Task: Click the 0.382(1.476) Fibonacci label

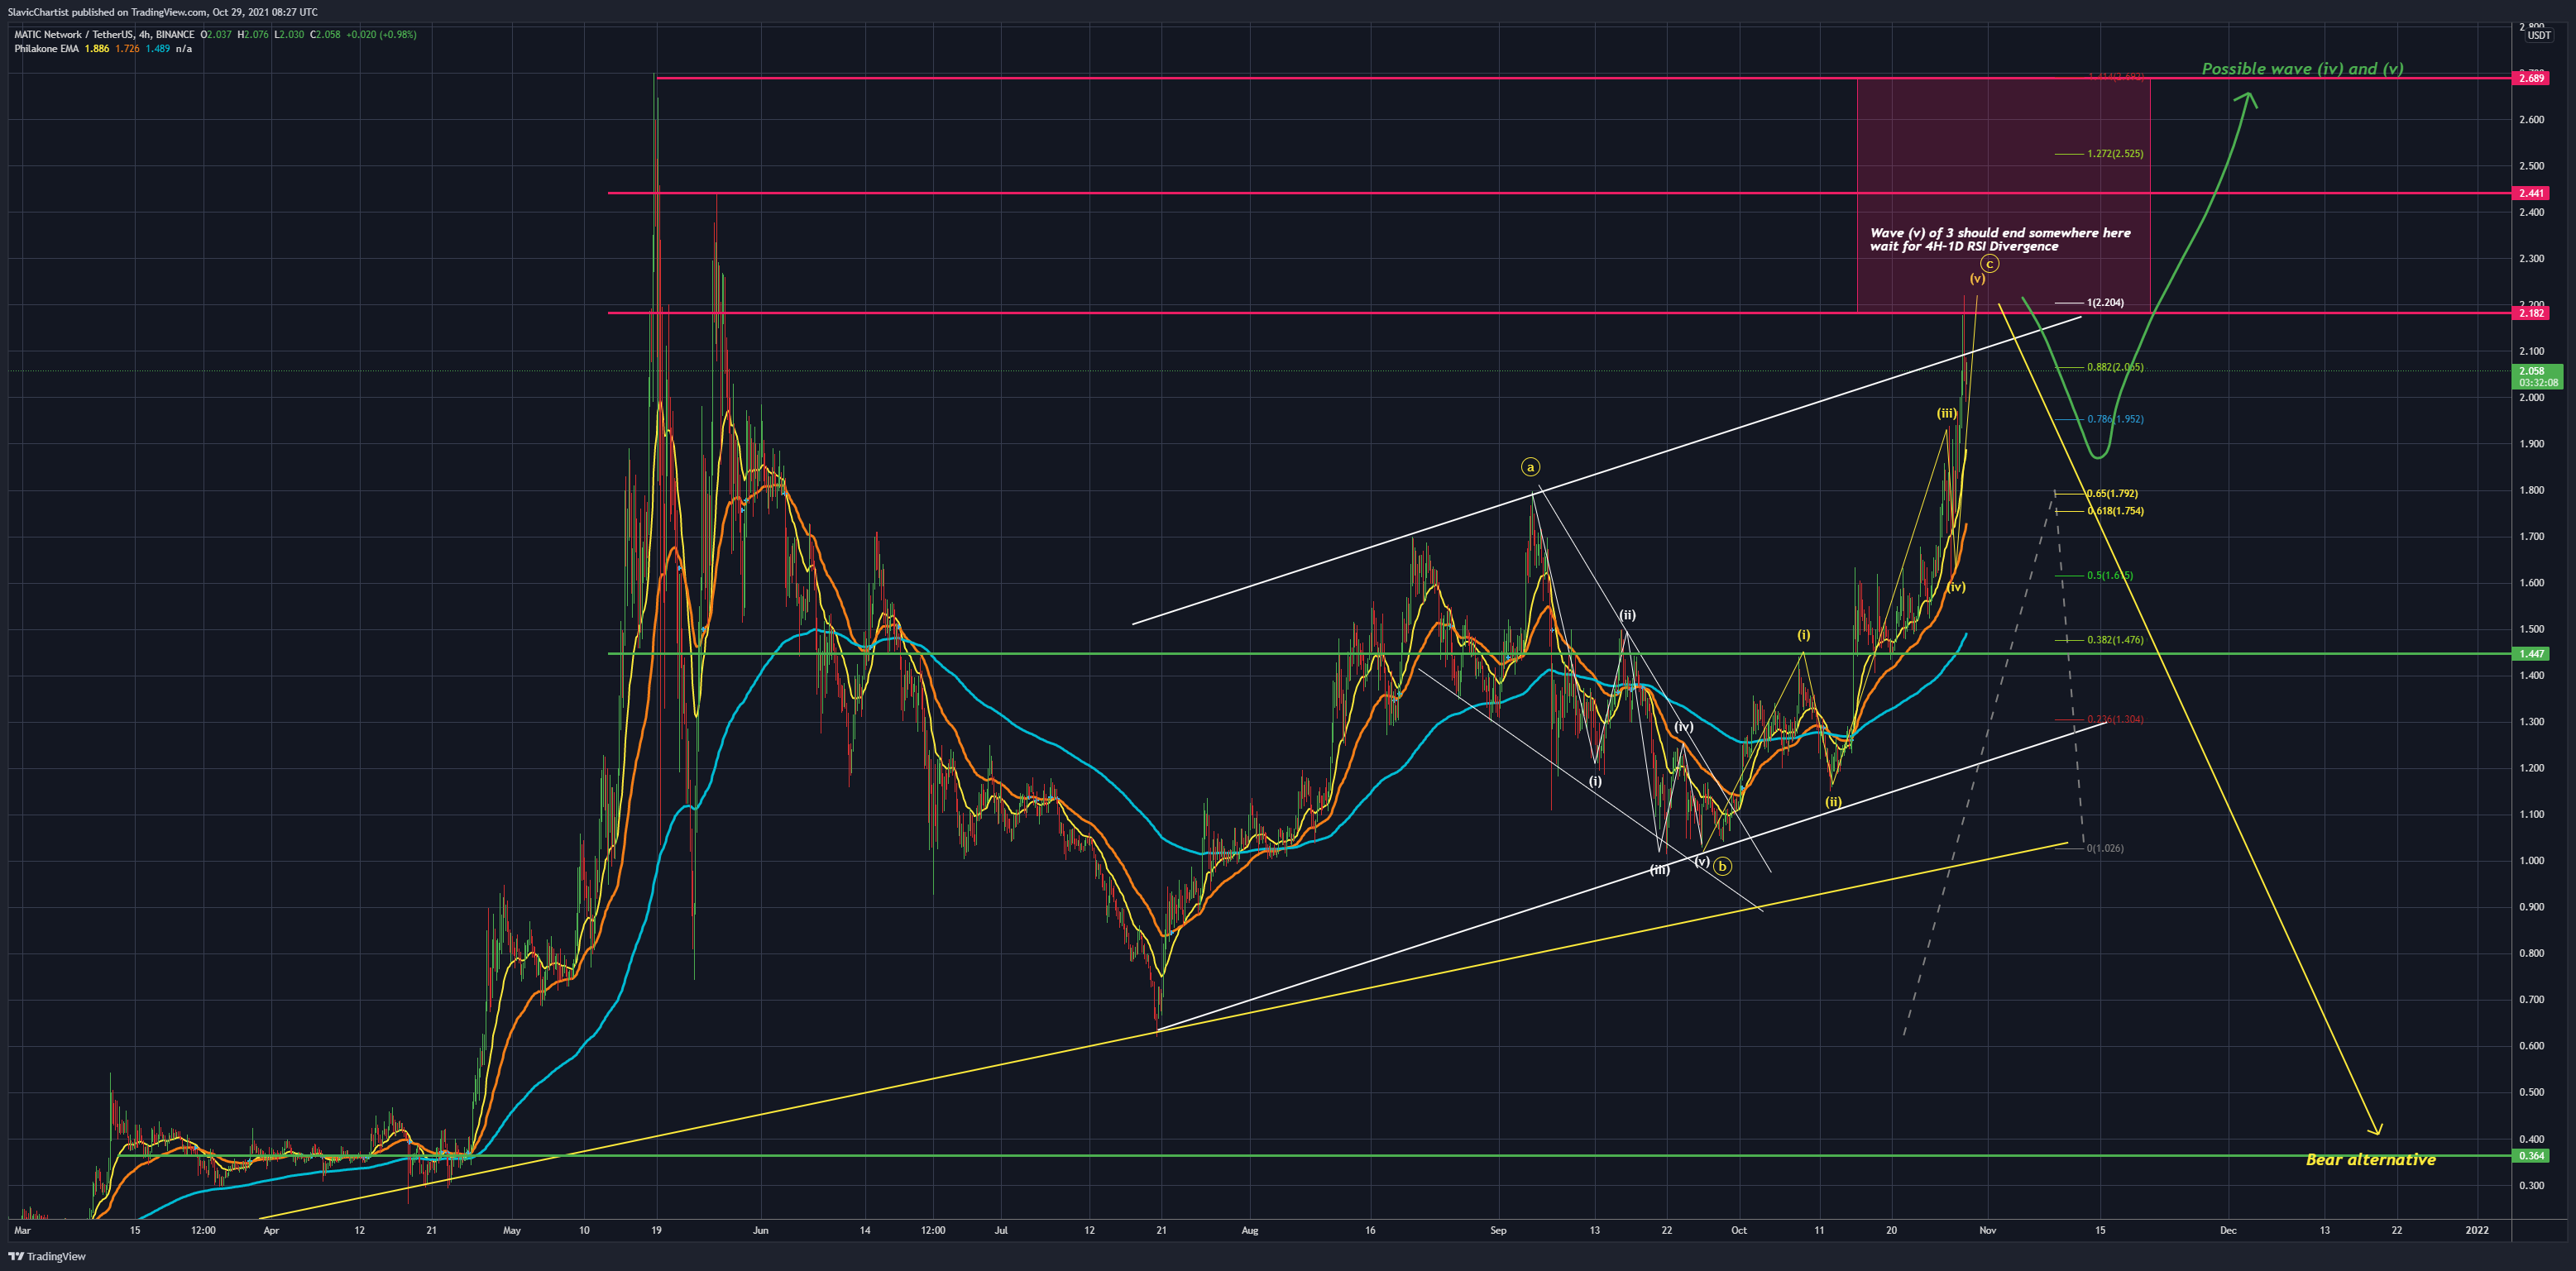Action: point(2115,640)
